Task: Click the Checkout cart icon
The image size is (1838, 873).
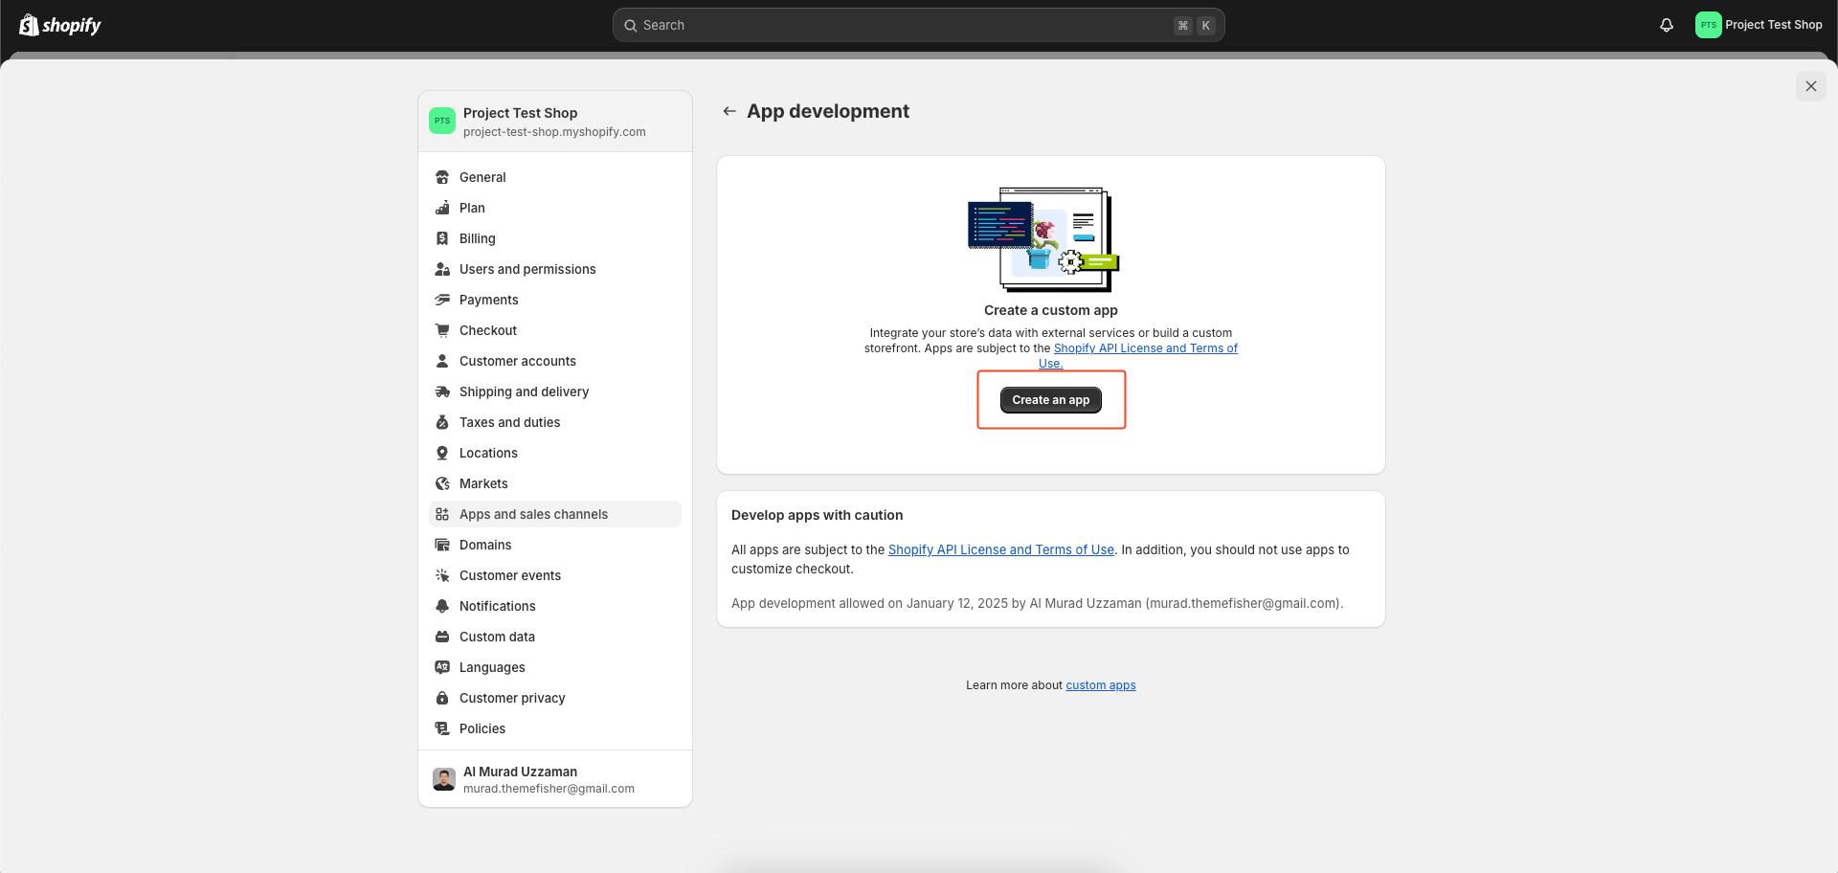Action: point(442,330)
